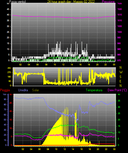Click the Temperatura legend label
This screenshot has height=153, width=128.
(x=94, y=90)
